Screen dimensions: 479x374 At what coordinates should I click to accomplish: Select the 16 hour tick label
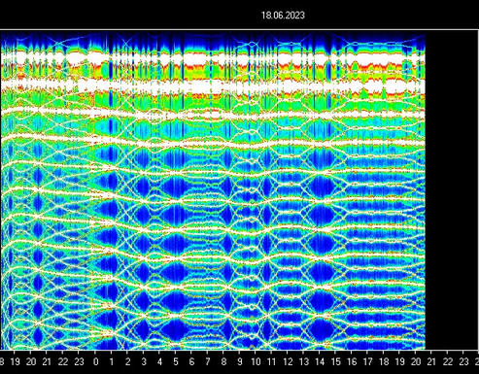[352, 361]
